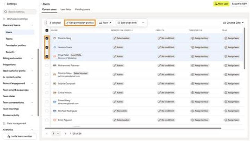The image size is (250, 141).
Task: Open the page number dropdown
Action: (x=56, y=133)
